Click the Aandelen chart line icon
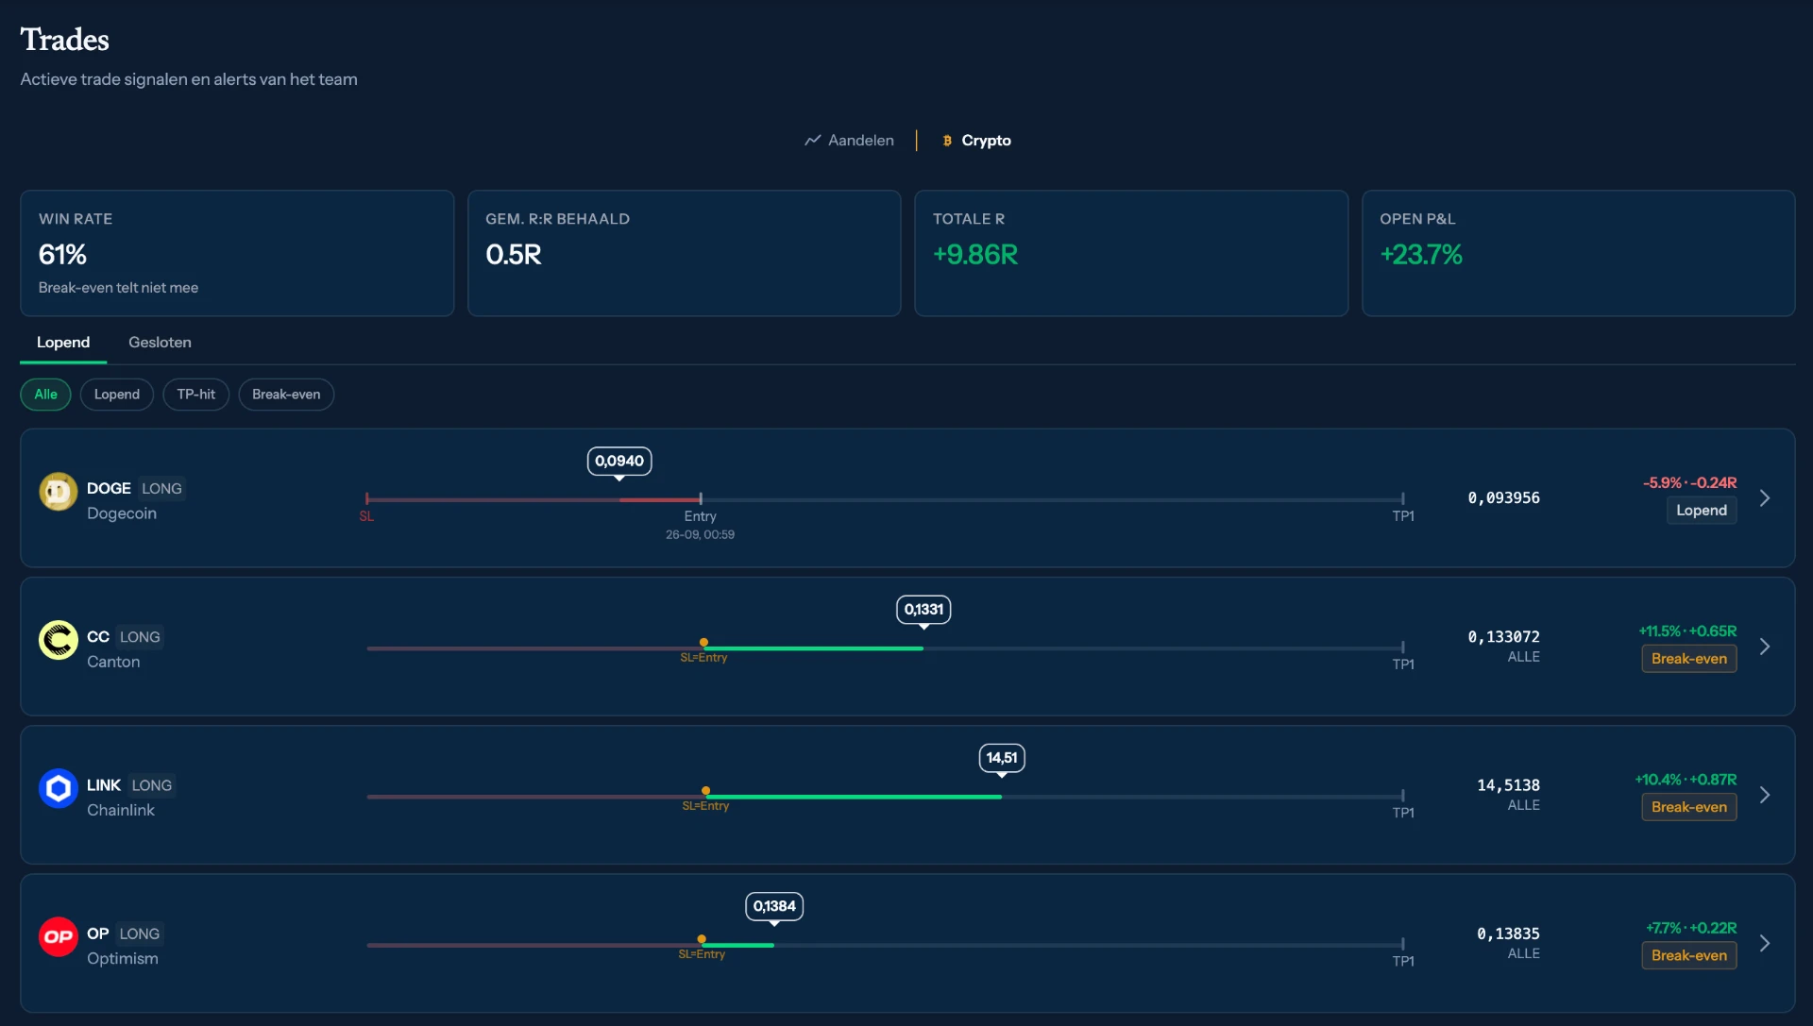 pyautogui.click(x=812, y=140)
